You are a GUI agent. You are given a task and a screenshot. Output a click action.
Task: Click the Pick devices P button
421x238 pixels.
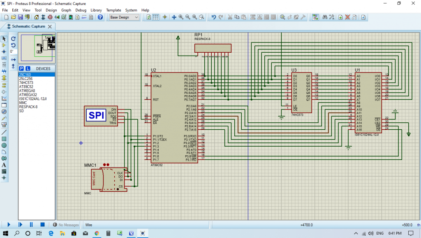pos(21,68)
